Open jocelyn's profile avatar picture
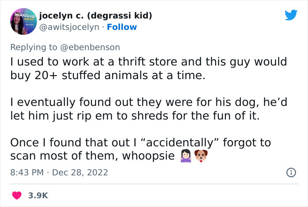Image resolution: width=308 pixels, height=207 pixels. point(23,22)
